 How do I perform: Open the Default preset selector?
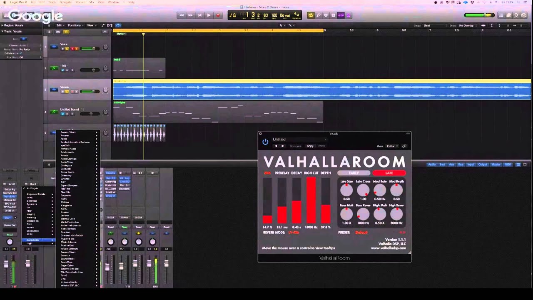point(361,232)
